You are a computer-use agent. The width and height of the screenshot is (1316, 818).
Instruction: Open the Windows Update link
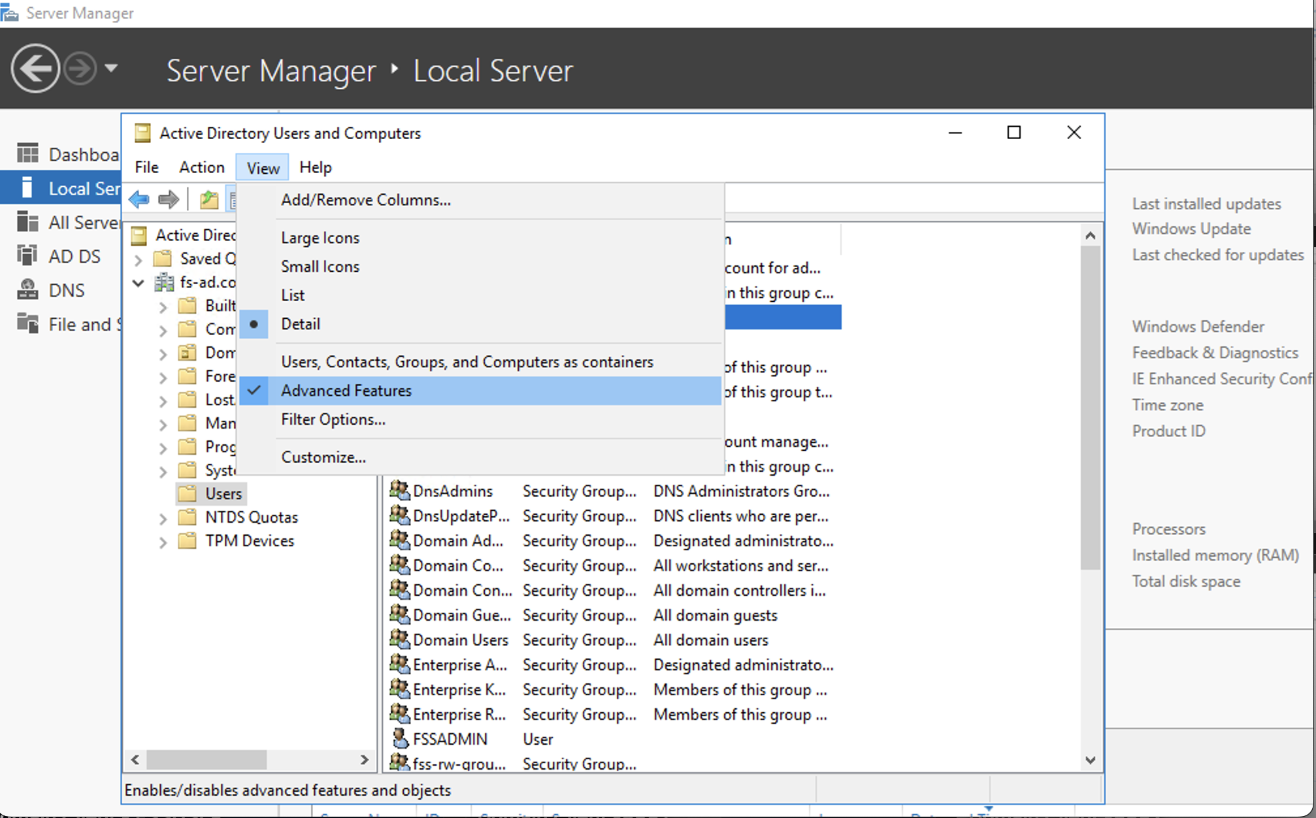point(1191,229)
